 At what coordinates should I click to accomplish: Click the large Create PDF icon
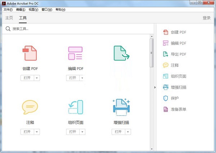click(x=30, y=53)
